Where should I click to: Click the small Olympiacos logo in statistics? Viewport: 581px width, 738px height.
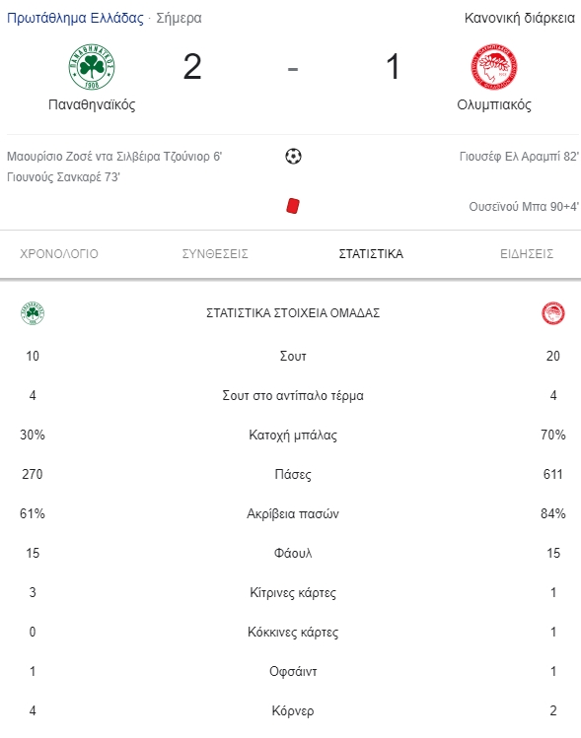(553, 313)
